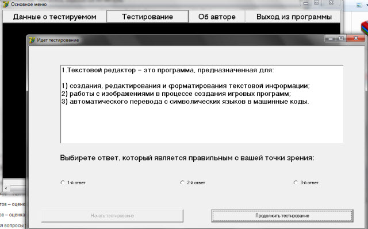Click the disabled "Начать тестирование" button
Image resolution: width=368 pixels, height=229 pixels.
point(113,216)
